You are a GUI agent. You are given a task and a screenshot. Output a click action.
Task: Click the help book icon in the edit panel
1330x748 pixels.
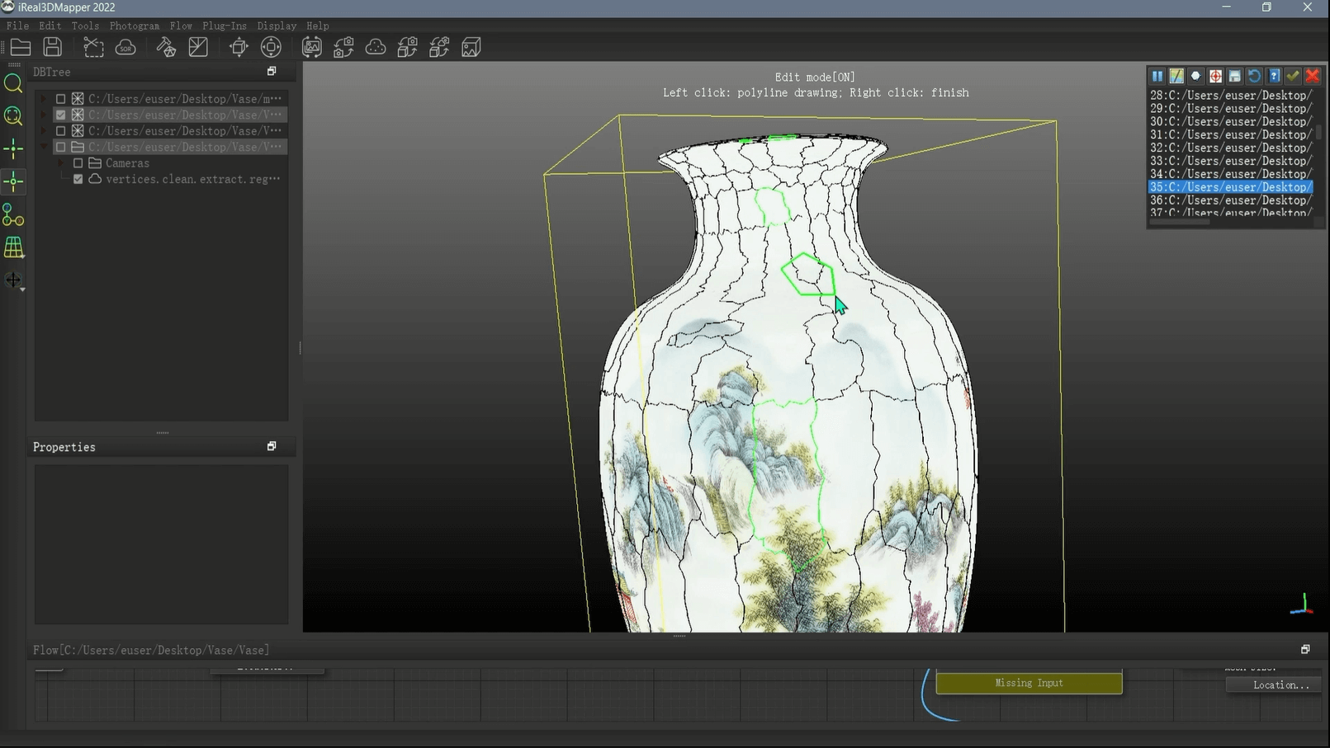click(x=1274, y=76)
